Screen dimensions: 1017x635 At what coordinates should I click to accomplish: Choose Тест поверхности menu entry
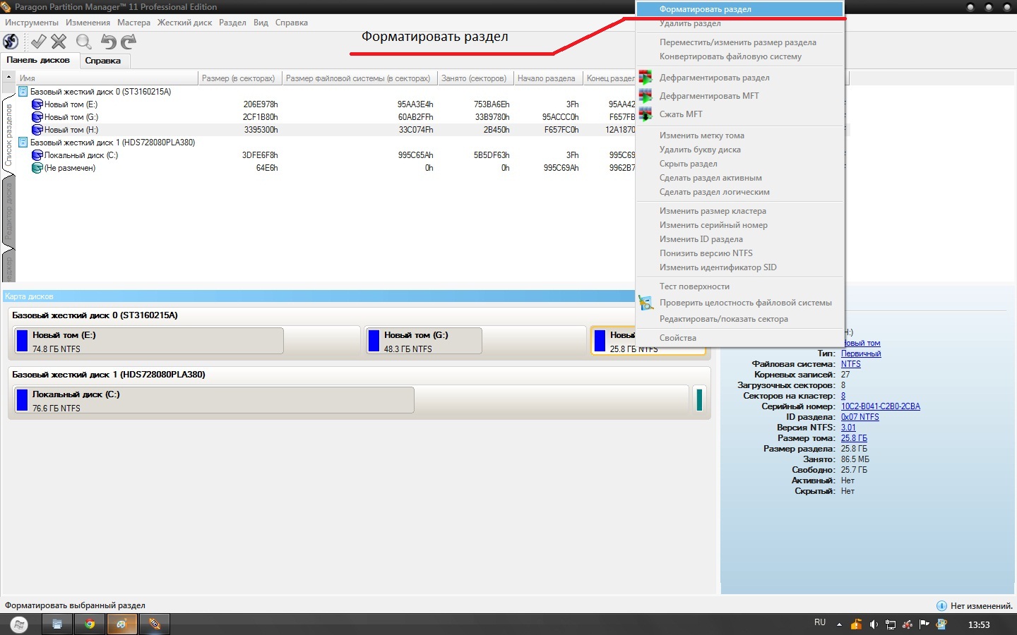[x=739, y=286]
